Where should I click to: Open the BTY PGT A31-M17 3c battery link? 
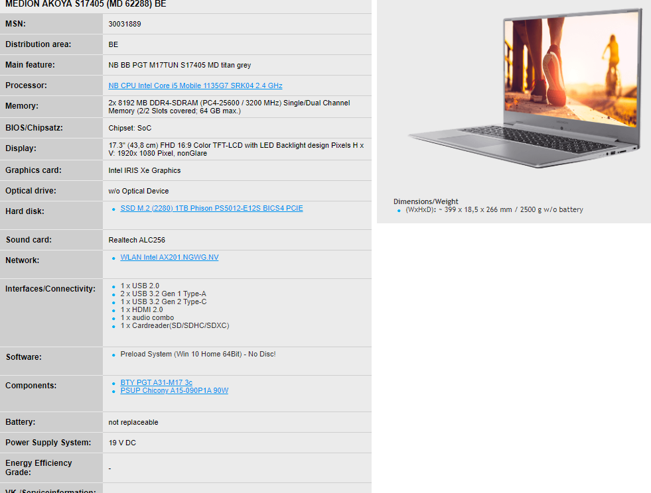pos(156,382)
